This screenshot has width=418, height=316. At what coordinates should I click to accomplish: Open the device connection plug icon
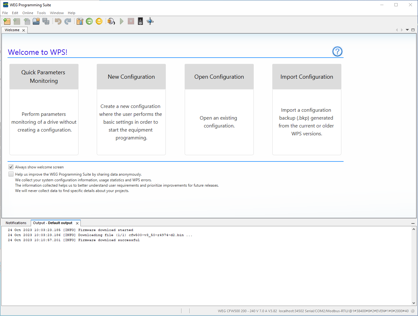pos(111,21)
